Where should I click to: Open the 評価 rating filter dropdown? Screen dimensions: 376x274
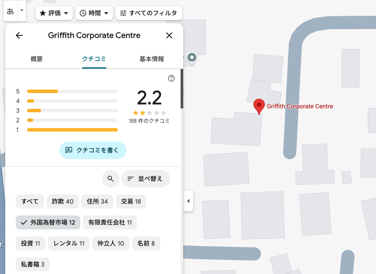[x=54, y=13]
